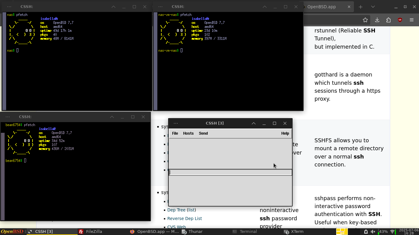Click the scrollbar of the bean6754 terminal
The width and height of the screenshot is (419, 235).
tap(3, 171)
